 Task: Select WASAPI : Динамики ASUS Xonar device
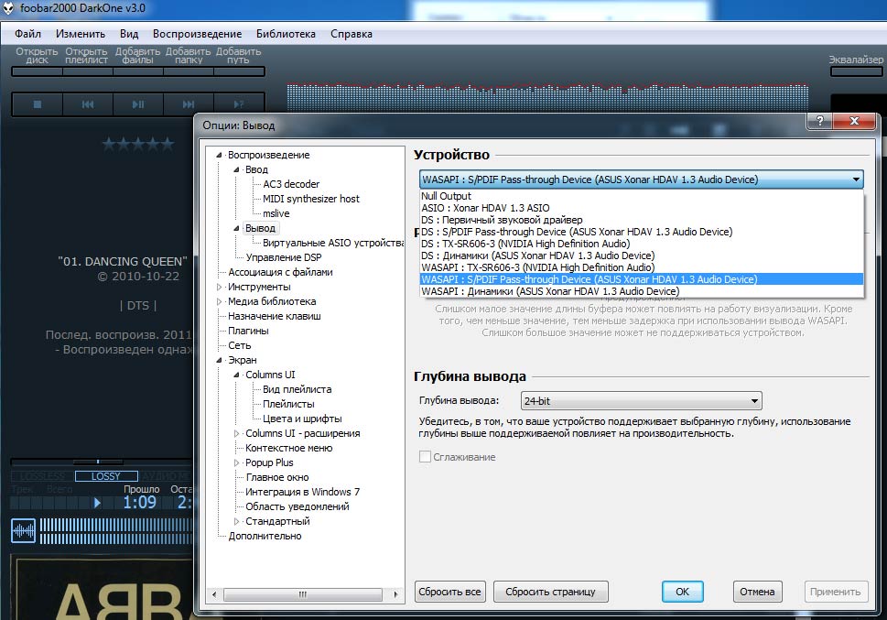[x=642, y=291]
